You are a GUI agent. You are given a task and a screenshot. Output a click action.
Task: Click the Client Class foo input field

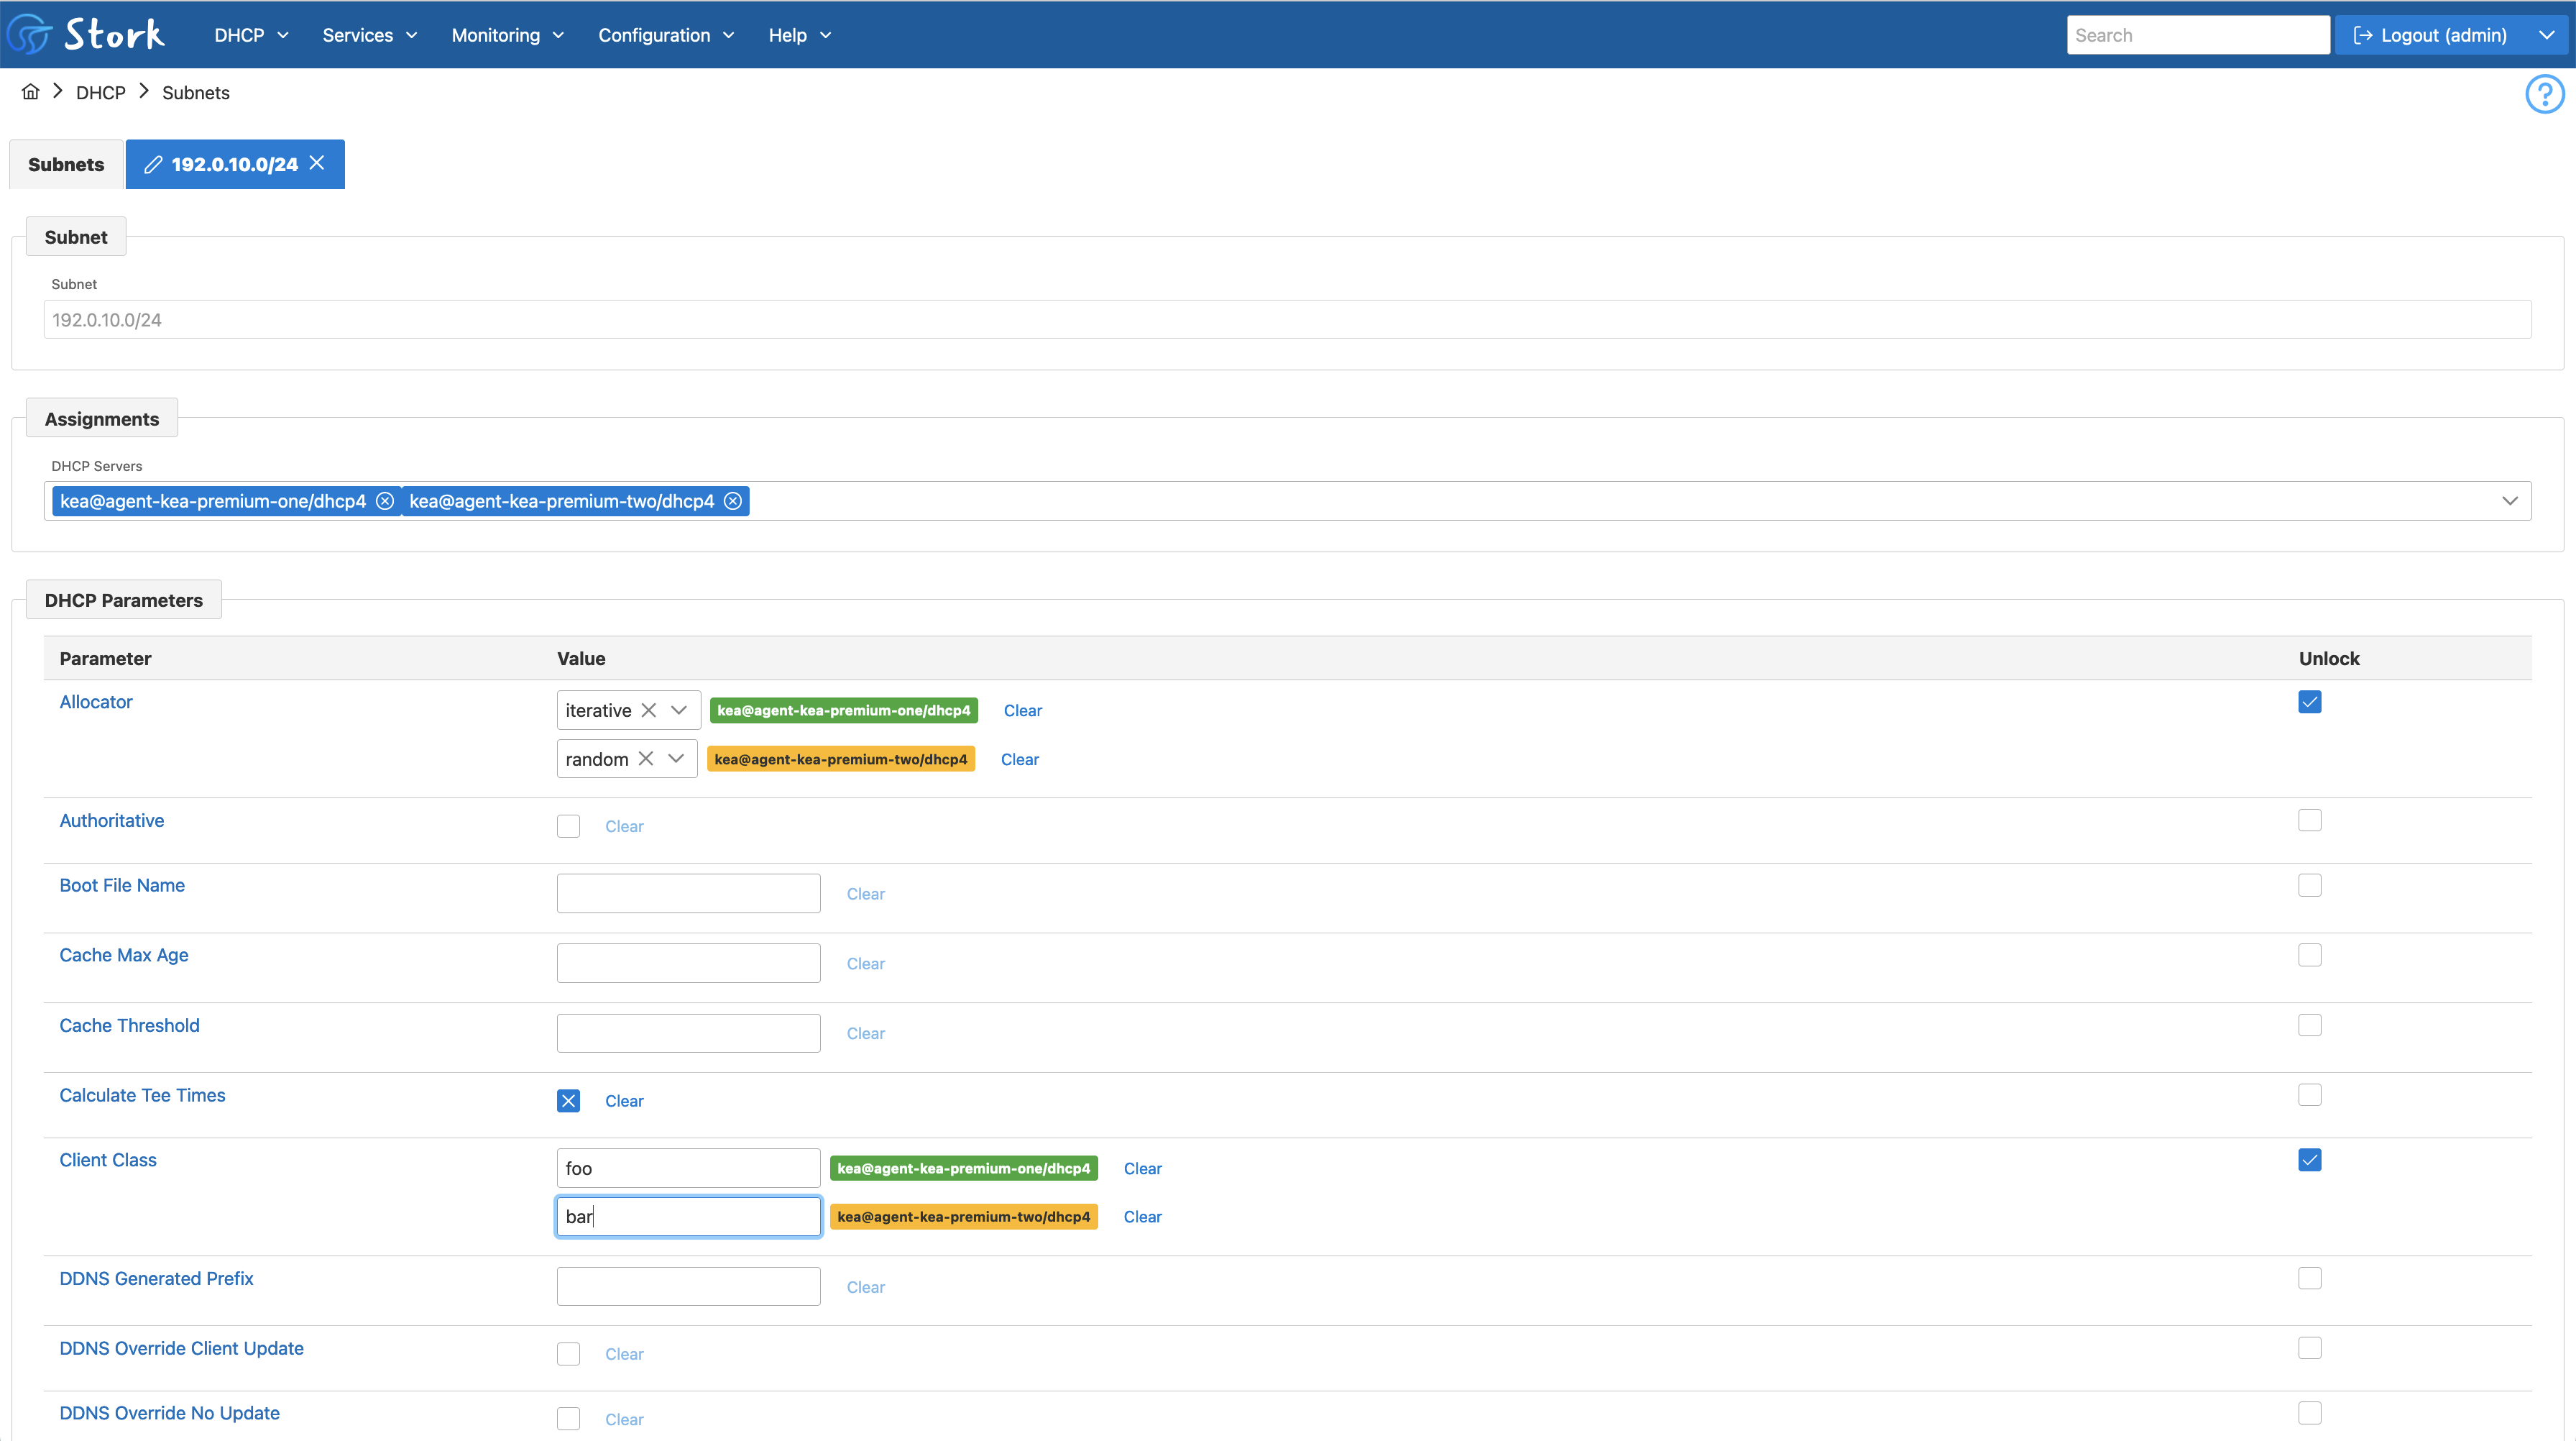pos(688,1168)
